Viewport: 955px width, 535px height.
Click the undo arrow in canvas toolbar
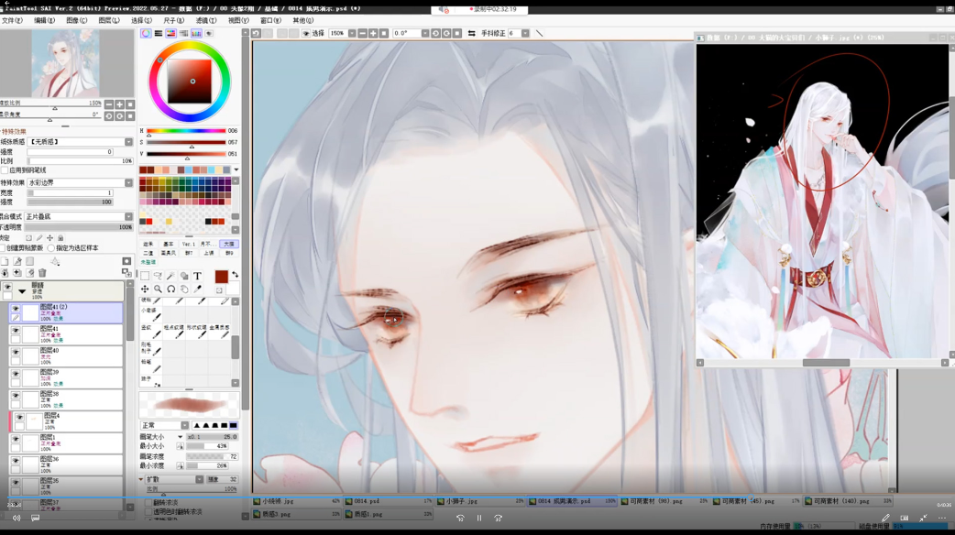coord(257,34)
